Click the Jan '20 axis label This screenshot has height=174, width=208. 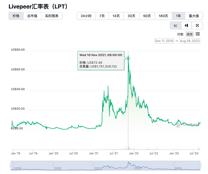tap(53, 154)
